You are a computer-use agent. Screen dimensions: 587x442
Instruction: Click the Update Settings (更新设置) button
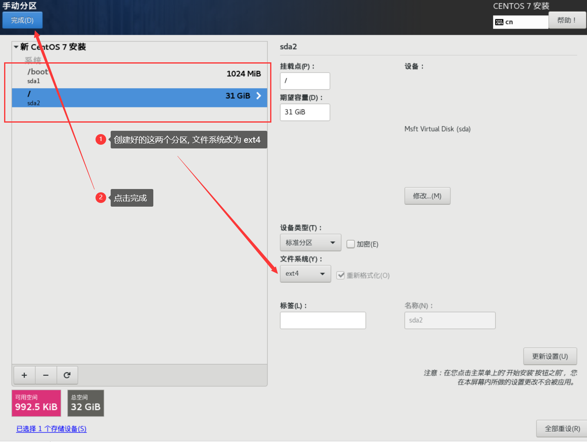550,356
